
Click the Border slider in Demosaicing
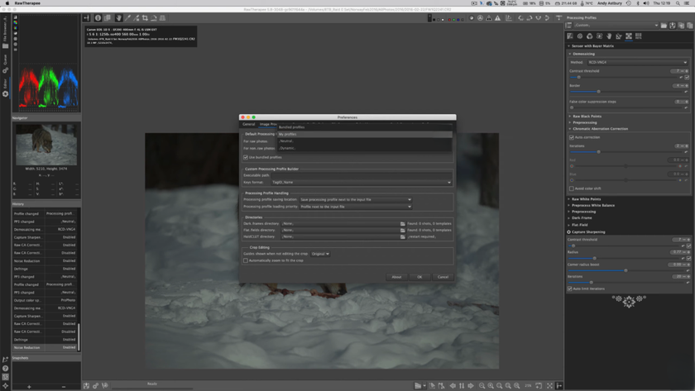(627, 92)
